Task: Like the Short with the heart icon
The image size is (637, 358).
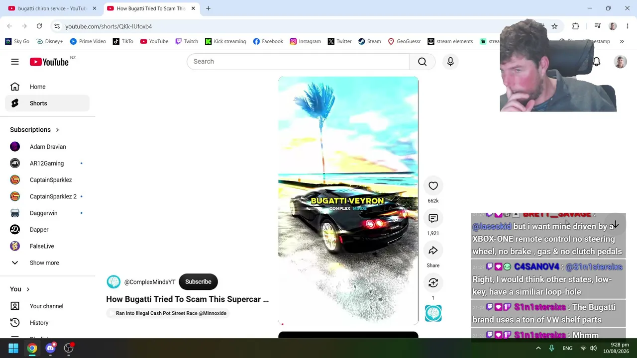Action: click(433, 186)
